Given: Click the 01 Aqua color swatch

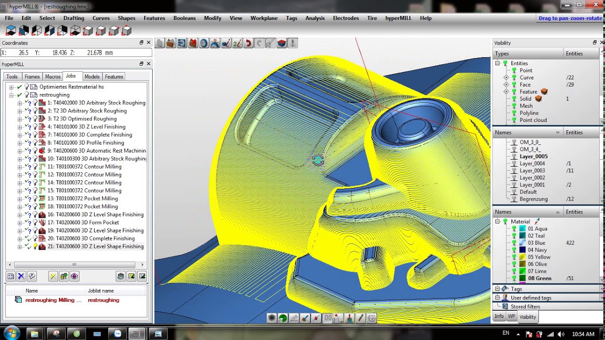Looking at the screenshot, I should click(522, 229).
